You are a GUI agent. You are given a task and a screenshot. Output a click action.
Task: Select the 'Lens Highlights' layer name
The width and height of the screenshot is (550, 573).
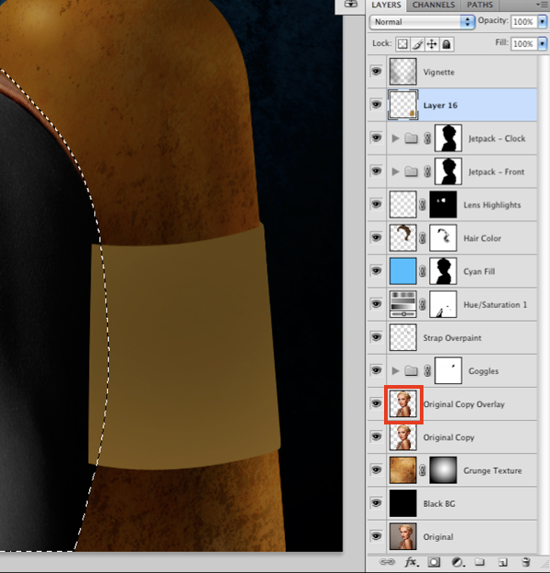tap(492, 205)
